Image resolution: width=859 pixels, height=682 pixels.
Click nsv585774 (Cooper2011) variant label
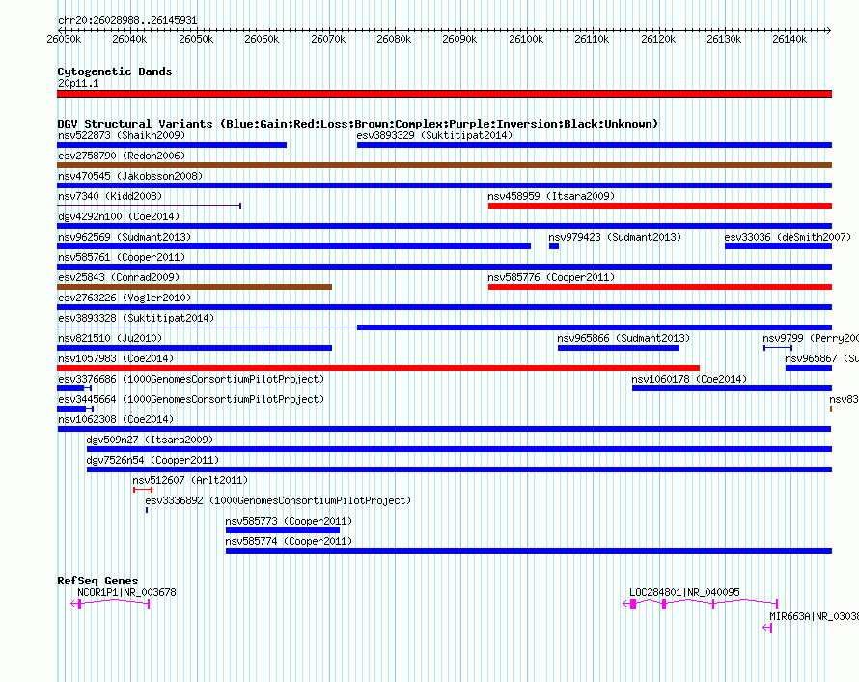point(289,541)
